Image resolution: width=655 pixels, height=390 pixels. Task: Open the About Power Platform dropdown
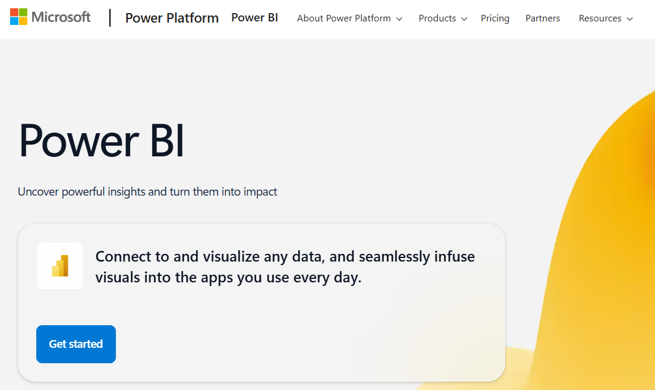pos(344,18)
